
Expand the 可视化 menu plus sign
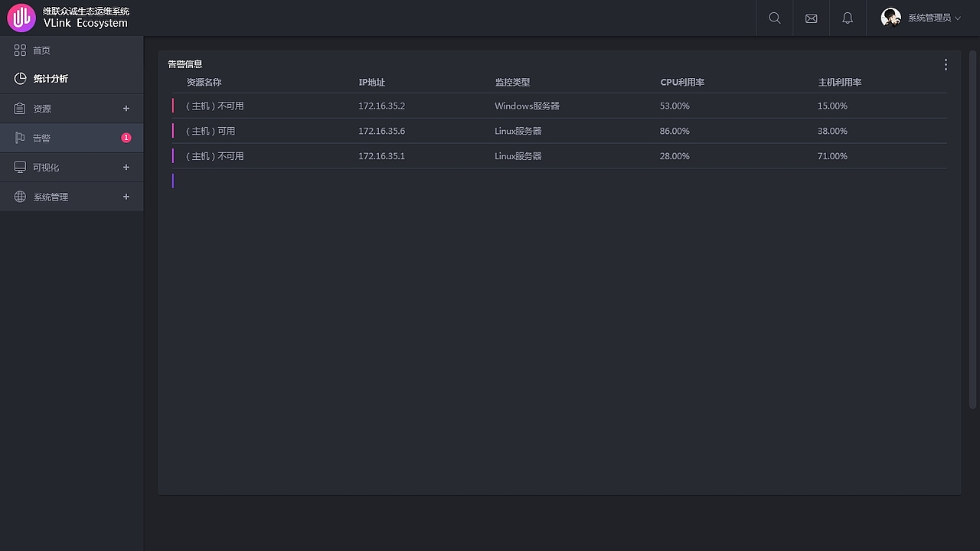(x=126, y=168)
